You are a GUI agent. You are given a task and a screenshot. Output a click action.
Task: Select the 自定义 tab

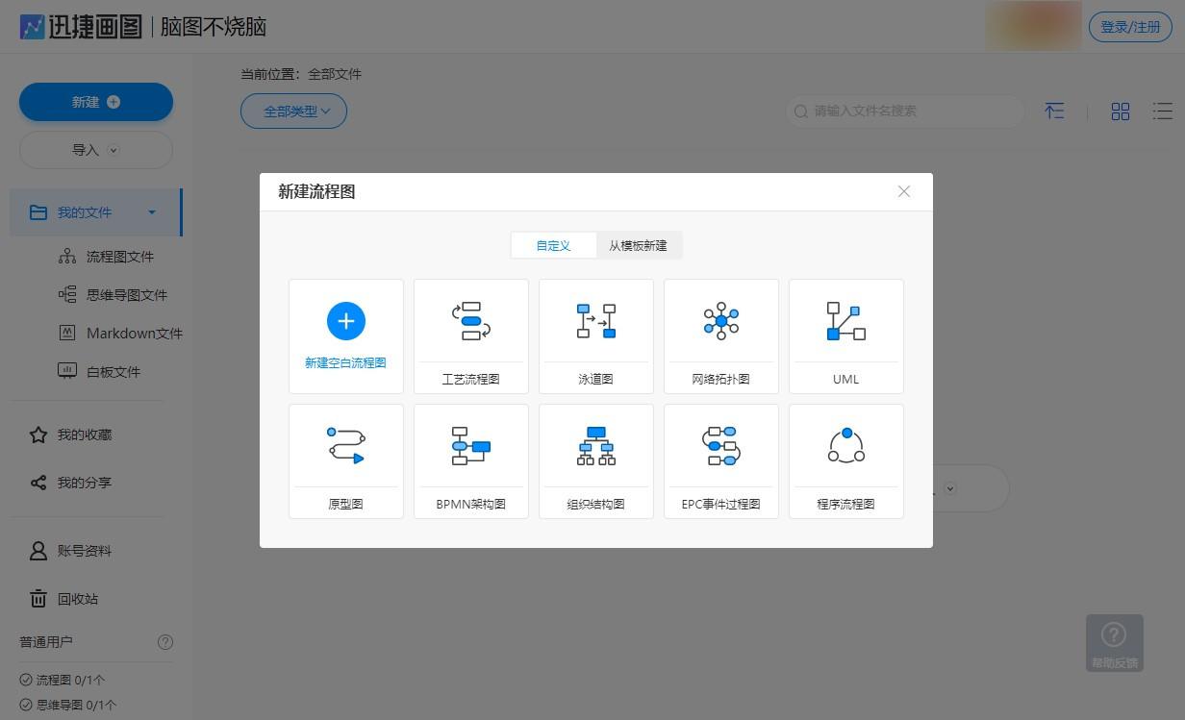pyautogui.click(x=553, y=245)
